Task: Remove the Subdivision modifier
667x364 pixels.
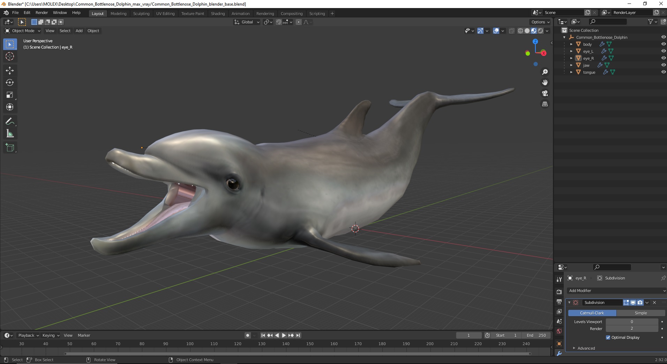Action: click(654, 303)
